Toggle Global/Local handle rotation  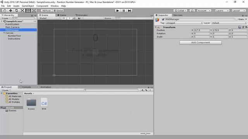[x=58, y=10]
